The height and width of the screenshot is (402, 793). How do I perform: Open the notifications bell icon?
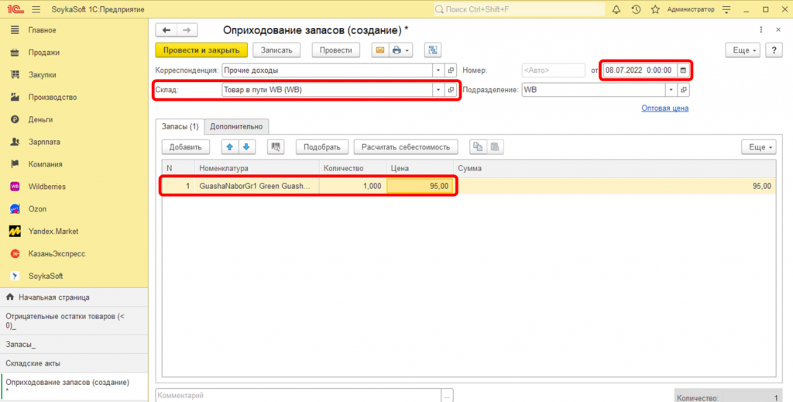click(x=616, y=9)
